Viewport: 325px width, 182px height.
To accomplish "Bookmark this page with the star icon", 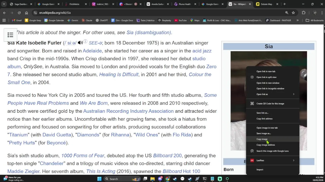I will [x=293, y=13].
